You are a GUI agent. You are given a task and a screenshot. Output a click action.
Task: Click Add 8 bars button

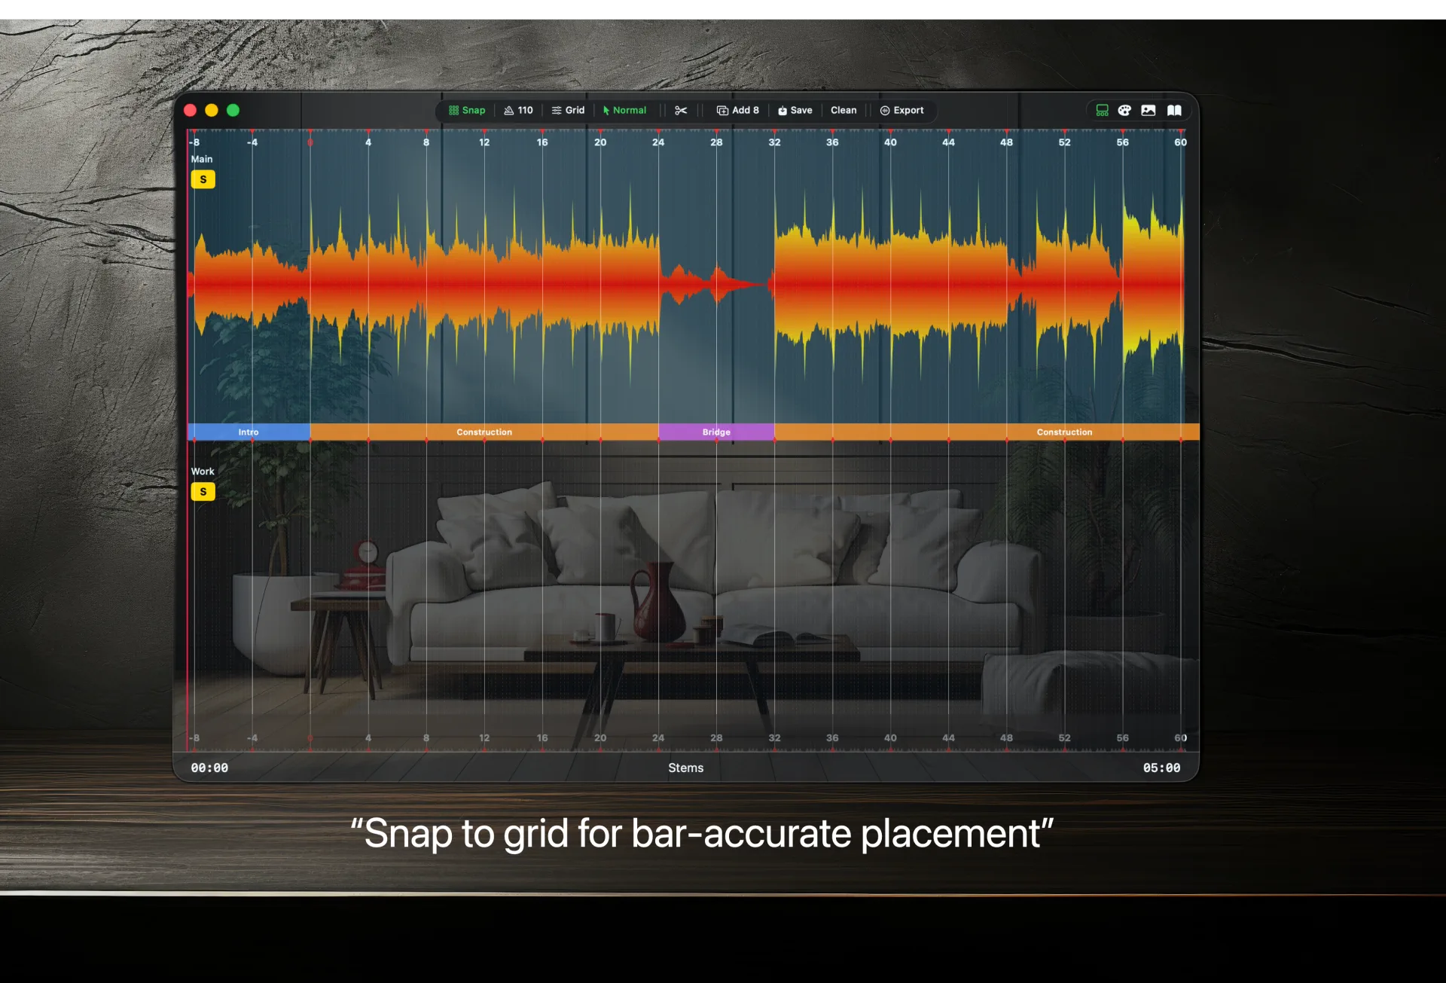tap(737, 110)
